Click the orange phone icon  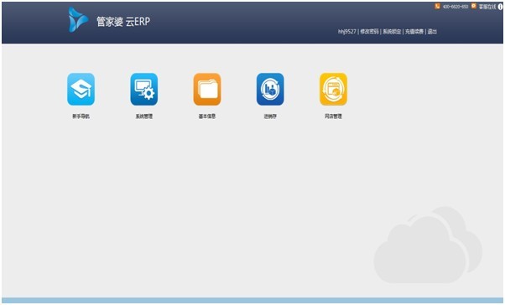click(437, 6)
